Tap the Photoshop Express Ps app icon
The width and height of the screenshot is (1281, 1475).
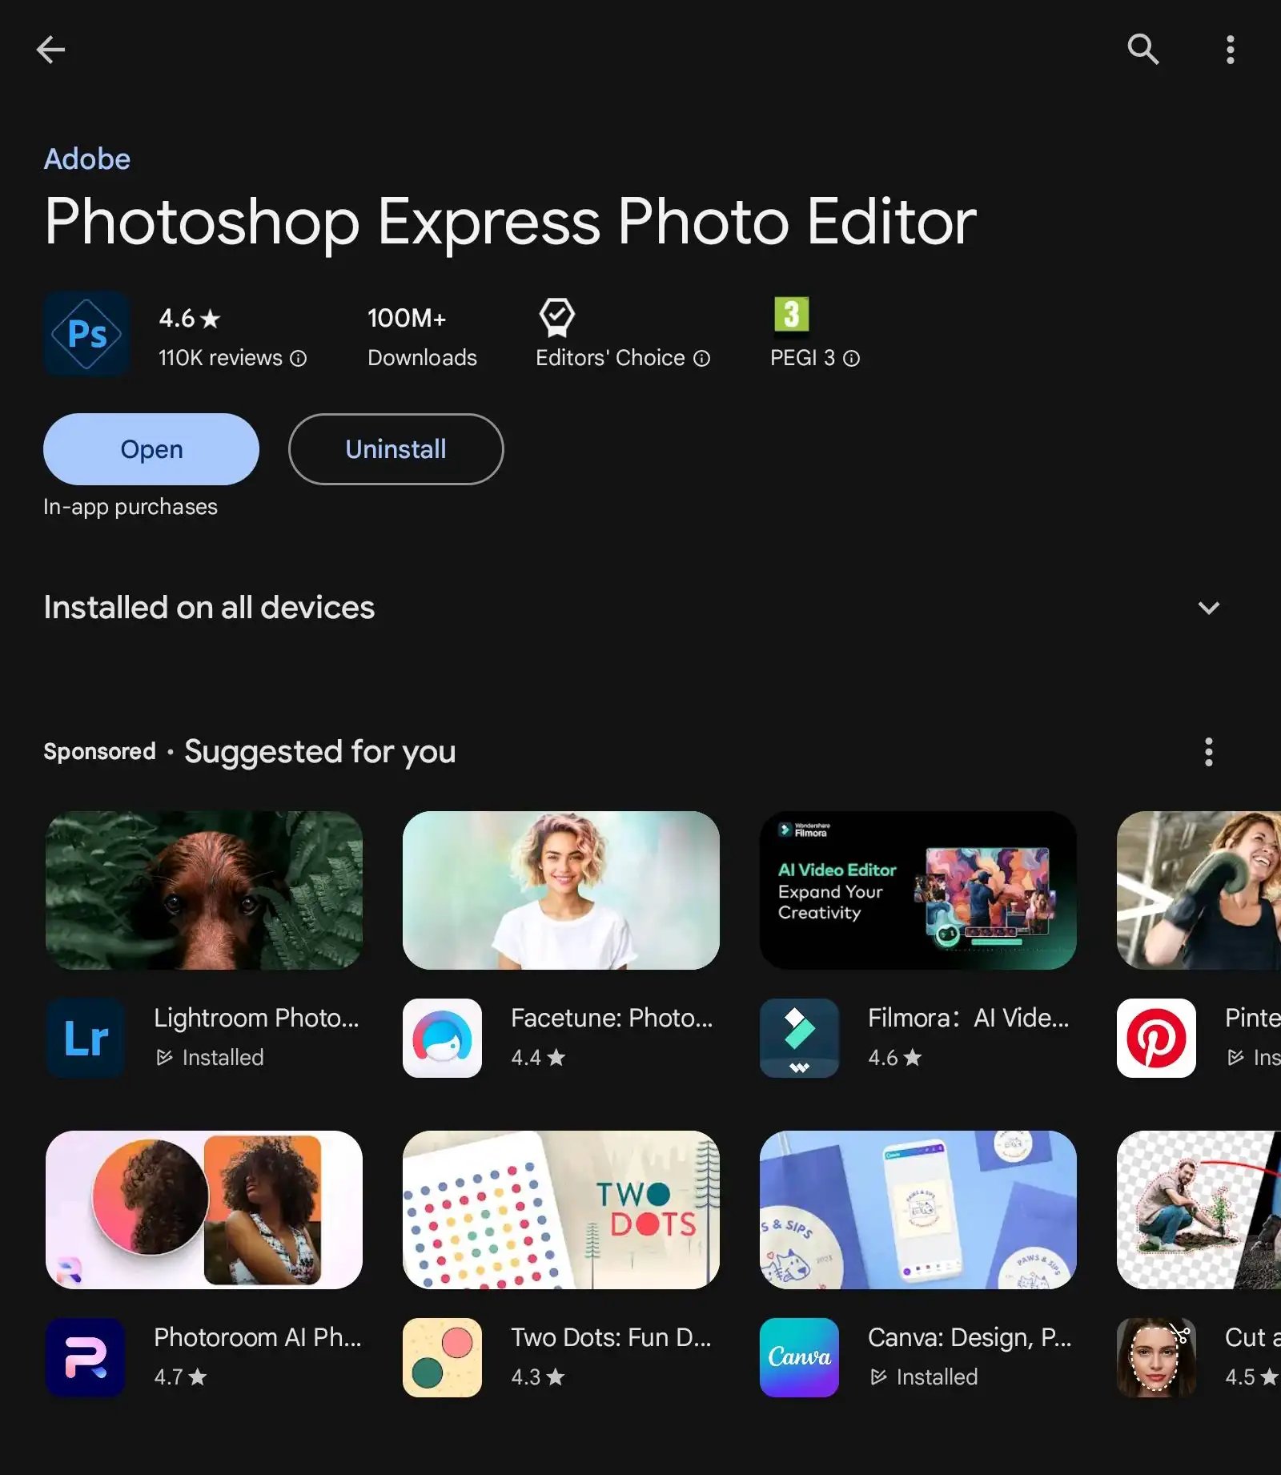pyautogui.click(x=86, y=334)
